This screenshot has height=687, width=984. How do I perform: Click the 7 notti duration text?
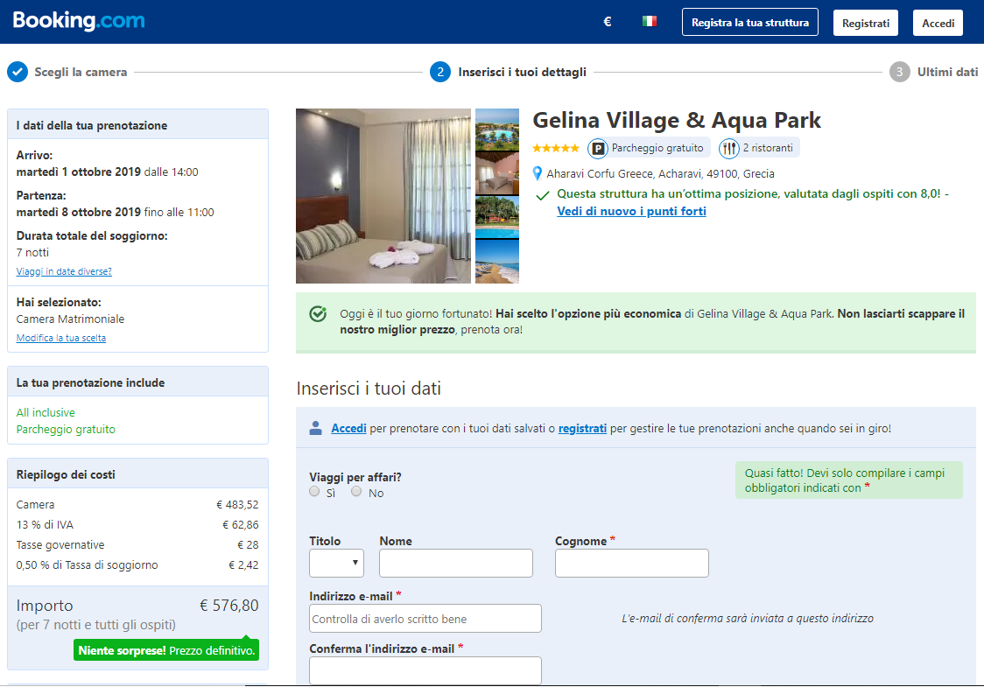click(x=32, y=253)
